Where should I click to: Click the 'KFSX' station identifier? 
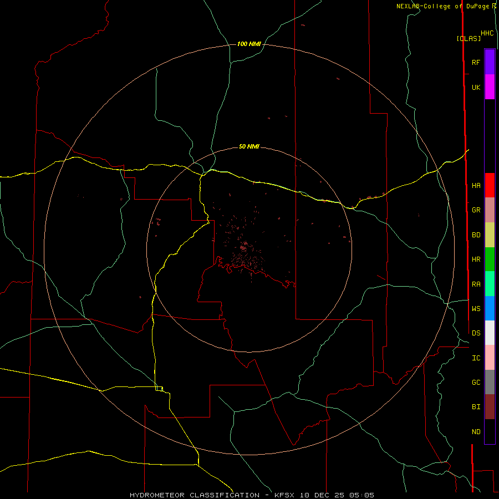pos(284,495)
